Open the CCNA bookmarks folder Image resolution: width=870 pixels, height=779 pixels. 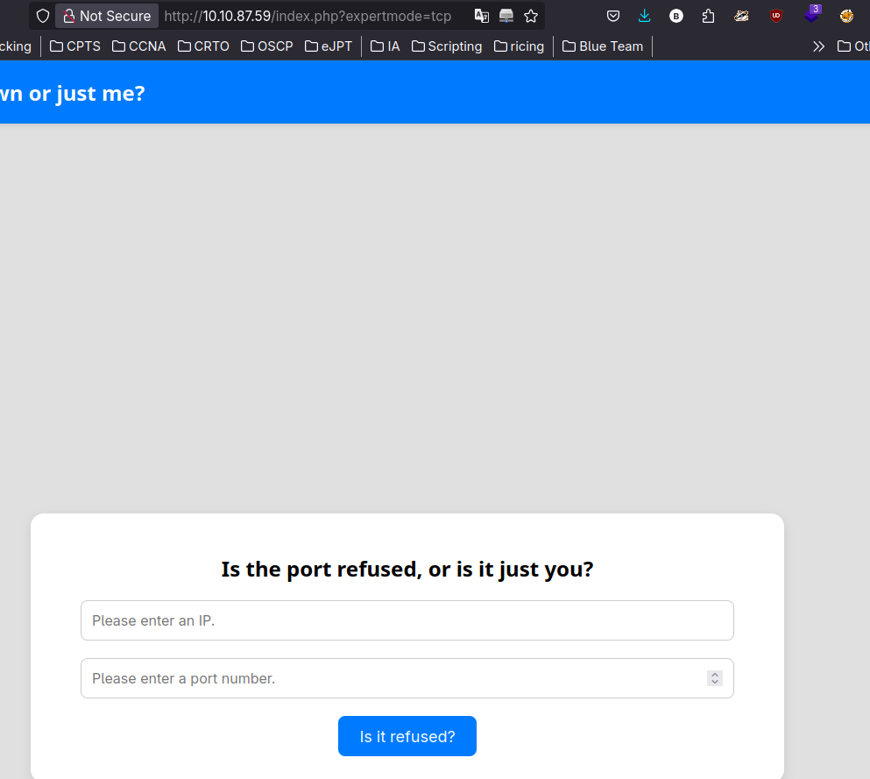(x=138, y=46)
